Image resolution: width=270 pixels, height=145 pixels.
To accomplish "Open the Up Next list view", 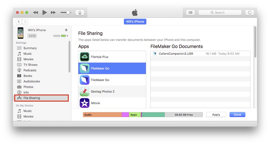I will point(190,13).
